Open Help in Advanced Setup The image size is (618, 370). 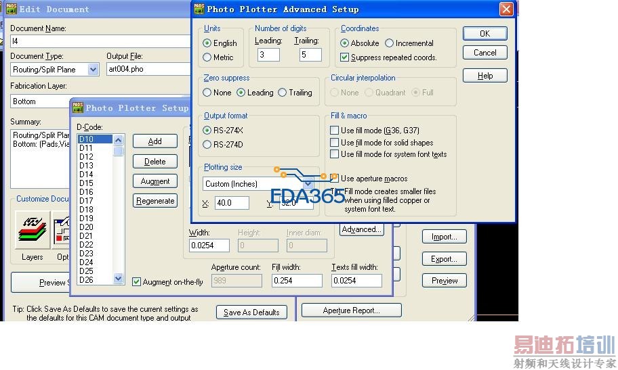[x=485, y=76]
